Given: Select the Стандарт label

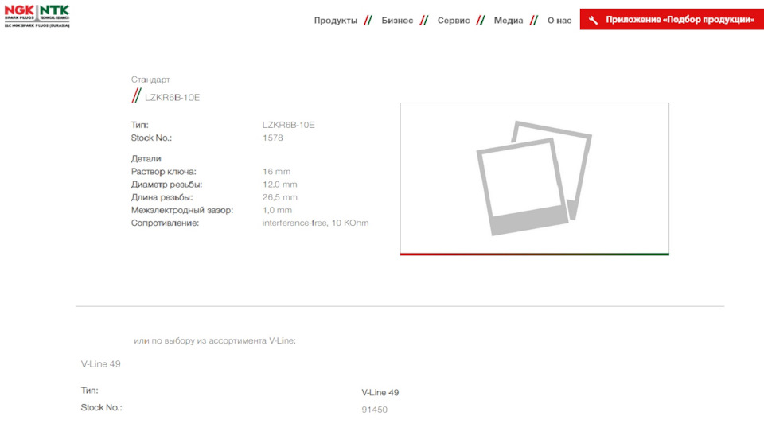Looking at the screenshot, I should (x=150, y=80).
